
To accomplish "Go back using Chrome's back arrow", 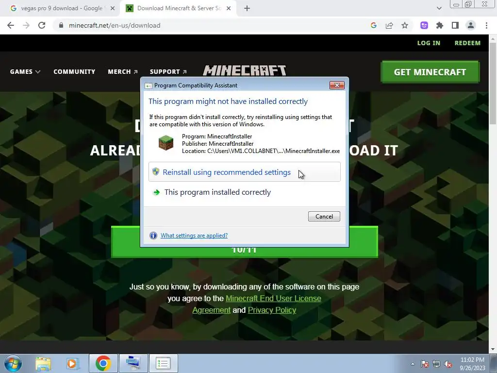I will [11, 25].
